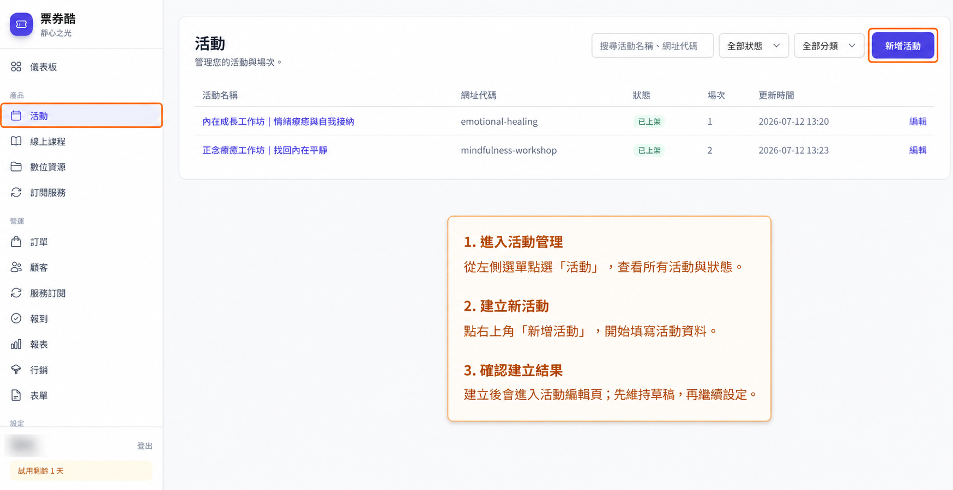
Task: Click 編輯 for the mindfulness-workshop row
Action: coord(918,150)
